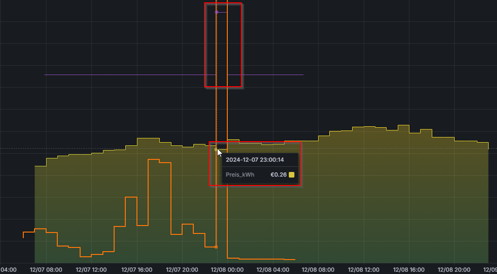The image size is (497, 274).
Task: Click the 12/08 16:00 time axis label
Action: click(409, 269)
